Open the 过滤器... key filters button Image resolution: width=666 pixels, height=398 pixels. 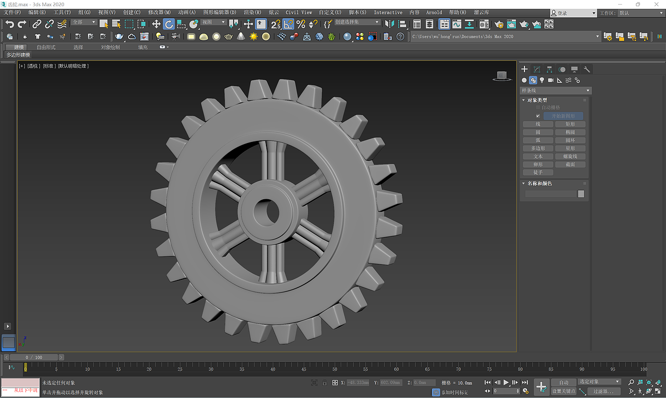(x=604, y=391)
